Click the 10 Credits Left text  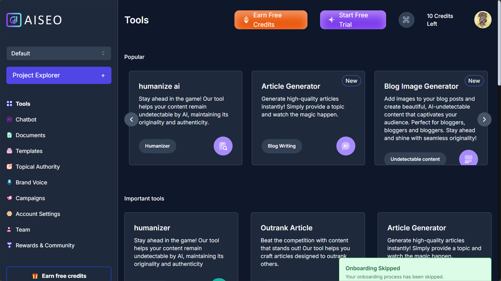click(x=440, y=20)
